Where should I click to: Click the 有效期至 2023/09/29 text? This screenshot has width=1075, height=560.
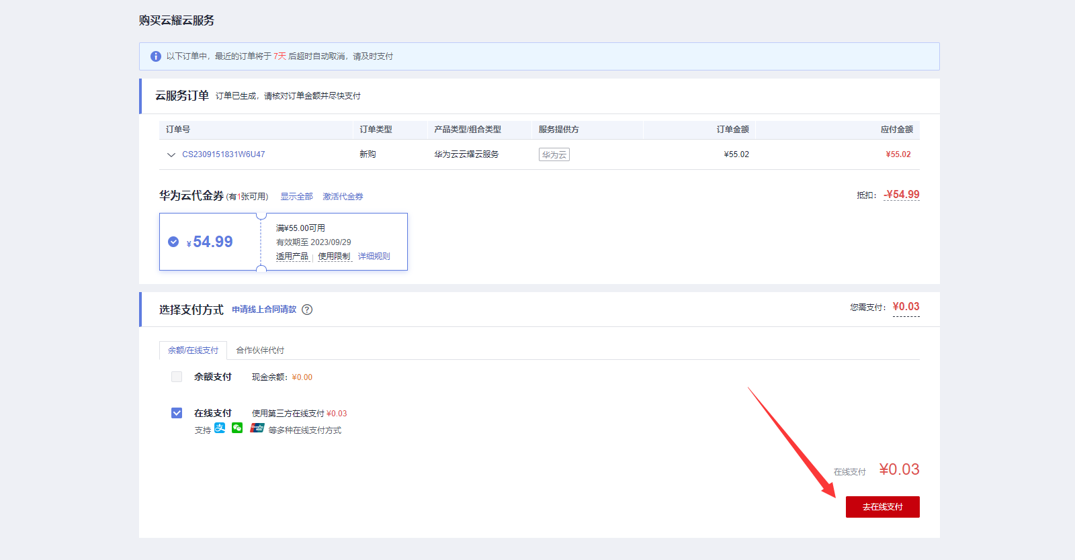coord(314,242)
